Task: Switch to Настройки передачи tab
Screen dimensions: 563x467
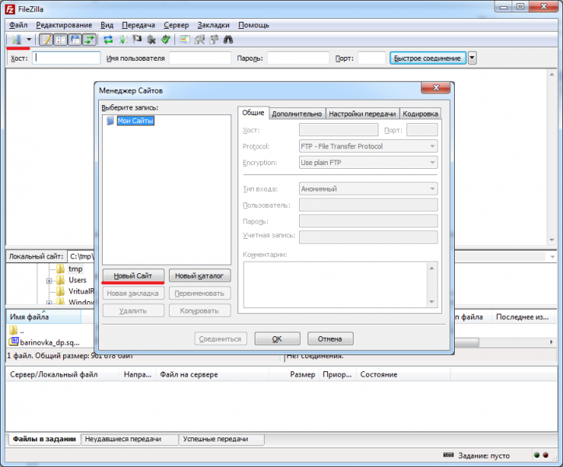Action: (362, 114)
